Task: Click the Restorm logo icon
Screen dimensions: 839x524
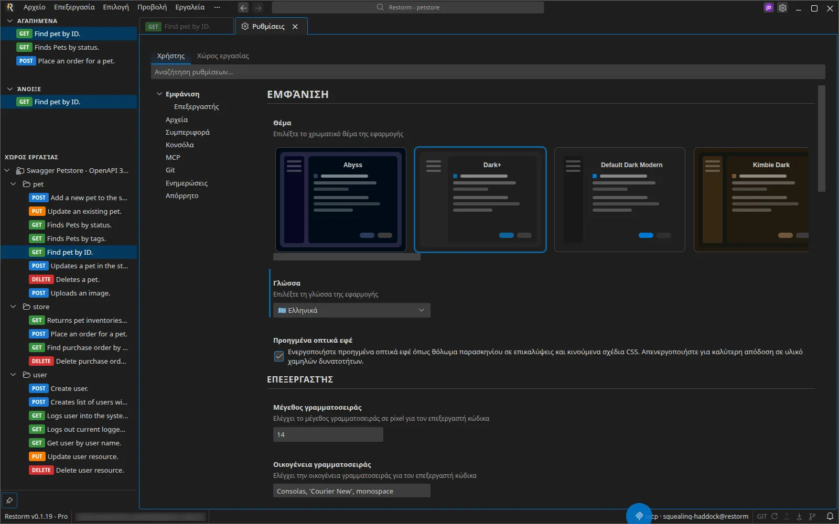Action: tap(9, 7)
